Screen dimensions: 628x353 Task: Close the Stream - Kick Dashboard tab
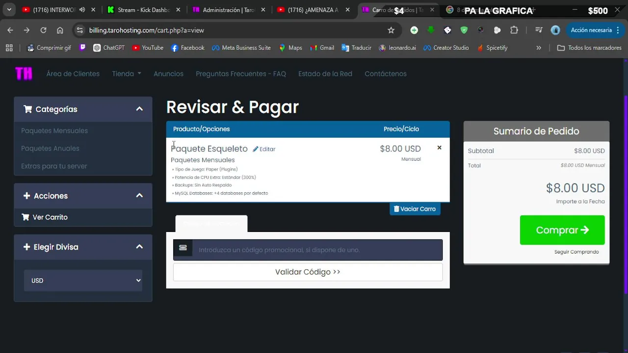click(x=178, y=10)
